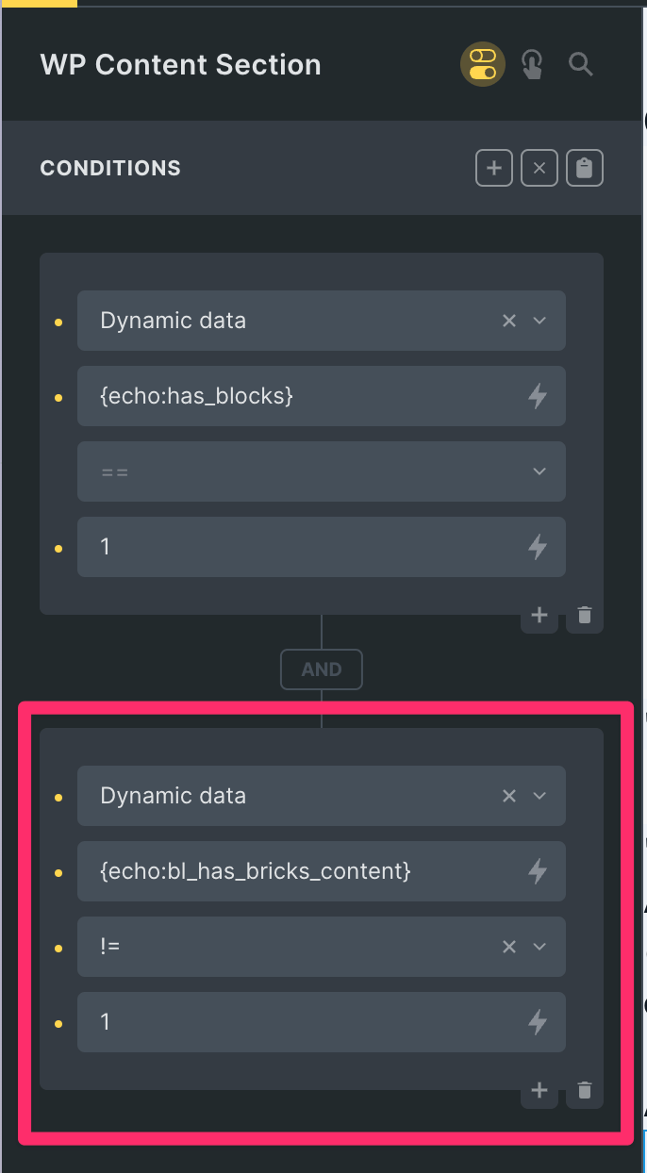Click second condition value field containing 1
Screen dimensions: 647x1173
(x=322, y=1022)
